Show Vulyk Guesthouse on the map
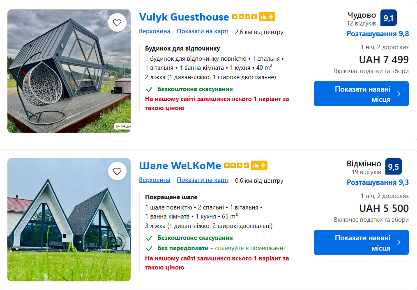Image resolution: width=417 pixels, height=290 pixels. pos(203,32)
